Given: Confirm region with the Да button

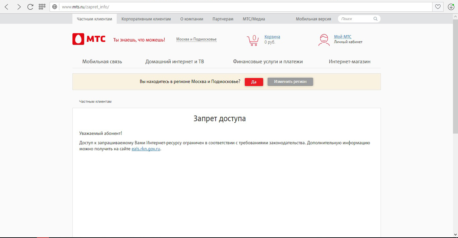Looking at the screenshot, I should (254, 82).
